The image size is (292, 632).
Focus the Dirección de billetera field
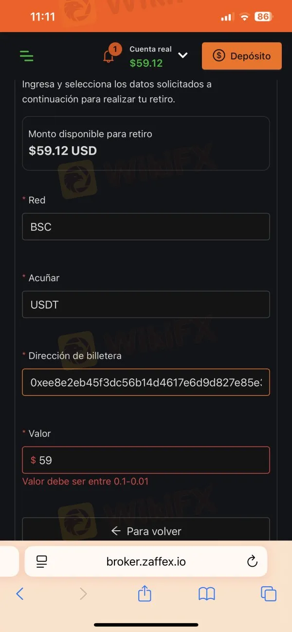pyautogui.click(x=146, y=383)
